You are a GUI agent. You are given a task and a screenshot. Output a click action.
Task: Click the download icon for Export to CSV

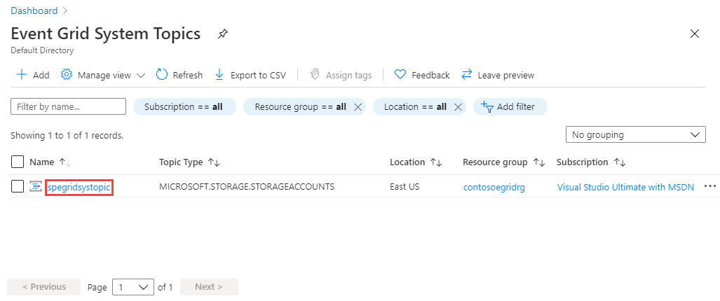tap(219, 75)
